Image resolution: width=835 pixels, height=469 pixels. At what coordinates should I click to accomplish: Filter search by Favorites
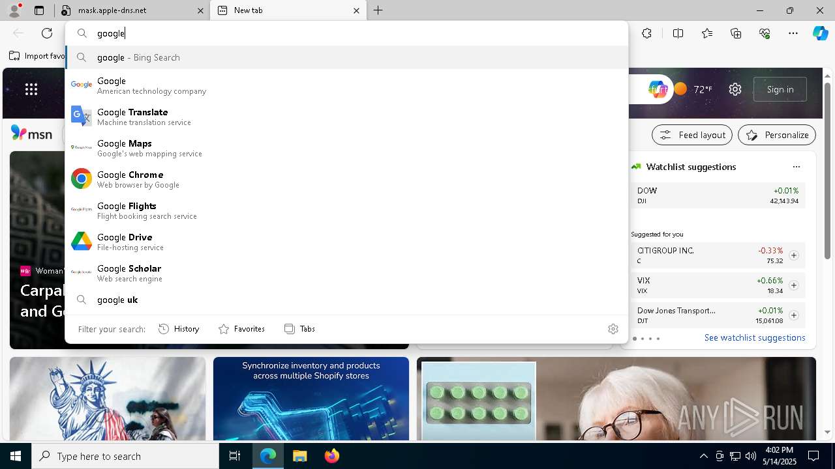(241, 329)
